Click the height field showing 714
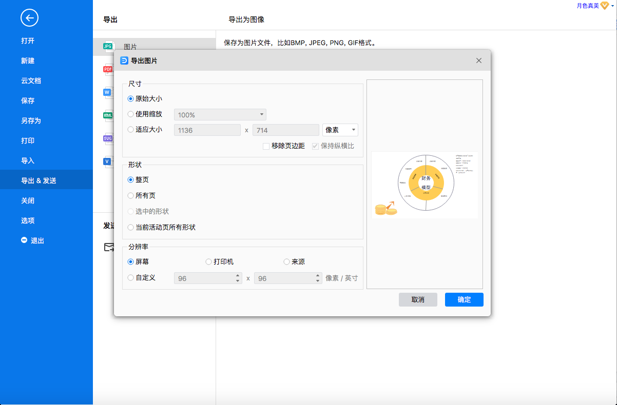 pyautogui.click(x=286, y=130)
